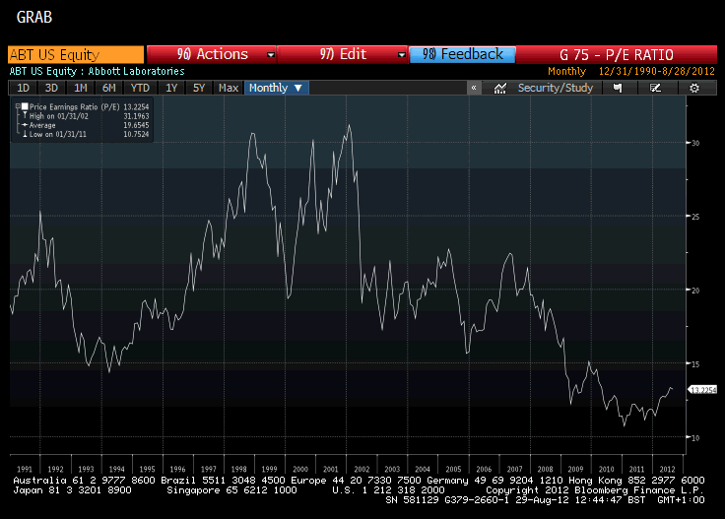Screen dimensions: 725x519
Task: Click the 15 y-axis label
Action: point(695,364)
